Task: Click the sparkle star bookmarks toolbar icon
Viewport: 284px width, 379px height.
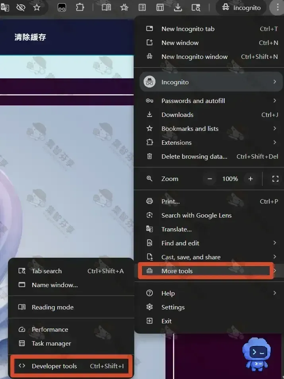Action: (124, 8)
